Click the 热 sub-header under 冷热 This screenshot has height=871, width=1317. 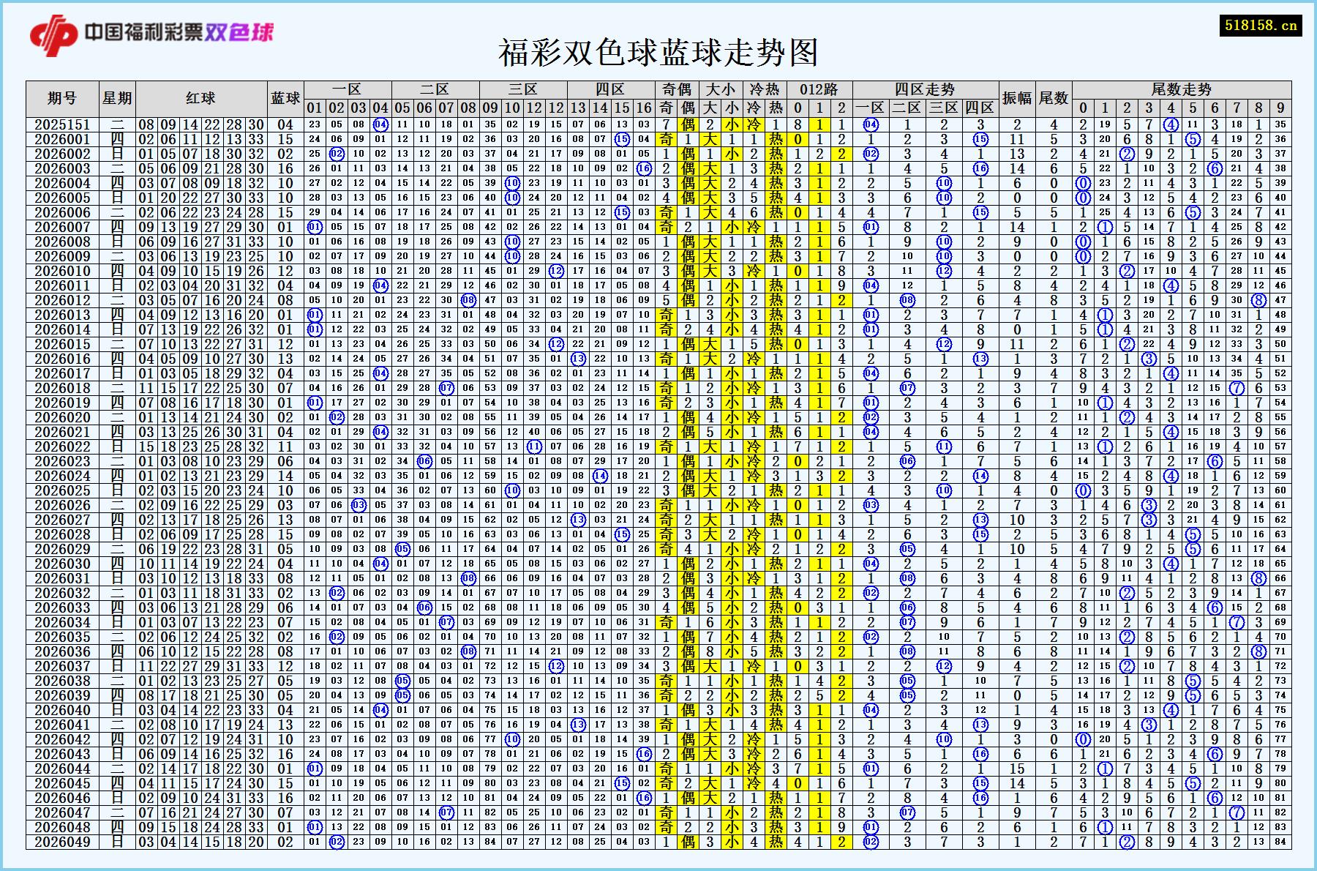pyautogui.click(x=776, y=108)
